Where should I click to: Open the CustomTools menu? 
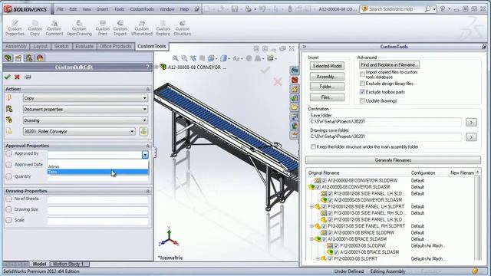point(142,9)
